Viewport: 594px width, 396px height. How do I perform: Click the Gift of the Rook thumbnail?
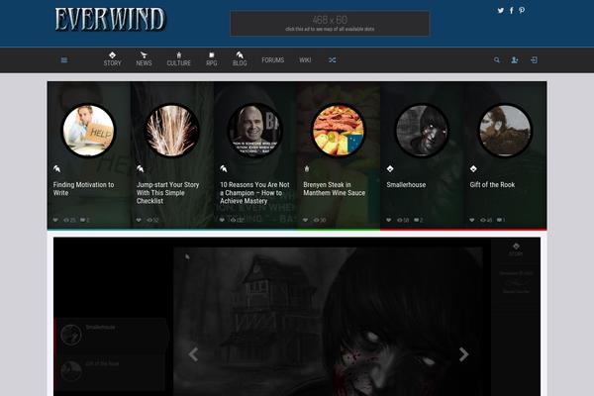point(505,131)
